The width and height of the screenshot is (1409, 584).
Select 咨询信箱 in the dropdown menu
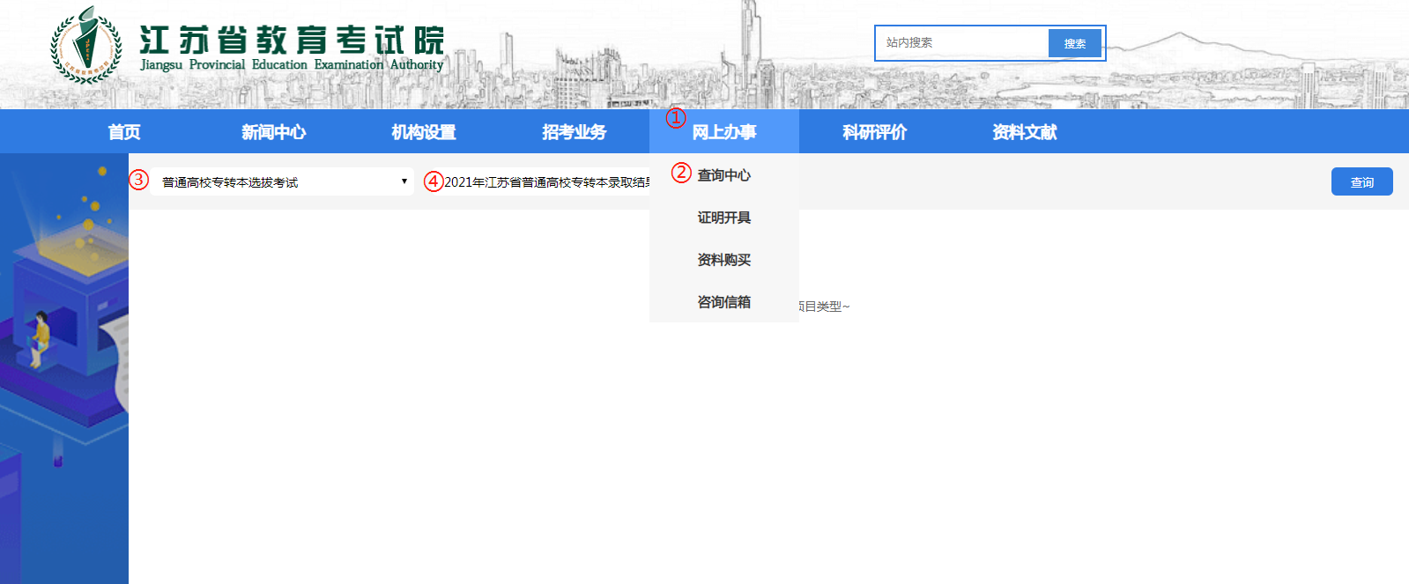[724, 302]
